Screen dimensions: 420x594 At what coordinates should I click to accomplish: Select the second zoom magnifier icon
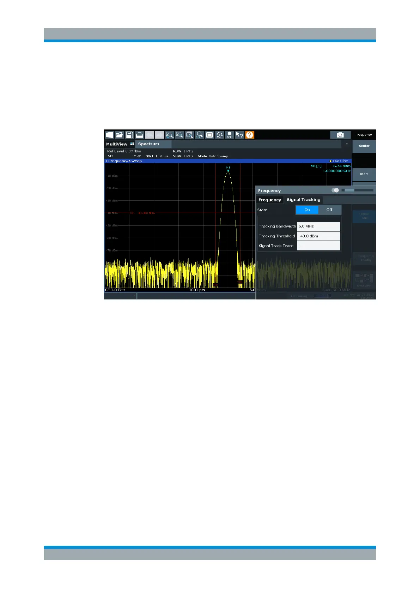click(x=179, y=135)
